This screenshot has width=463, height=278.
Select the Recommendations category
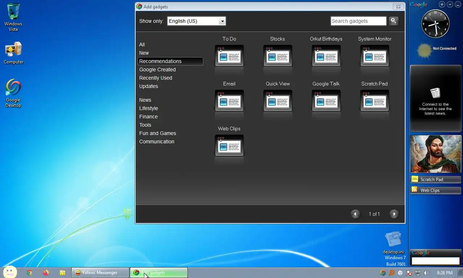(x=170, y=61)
